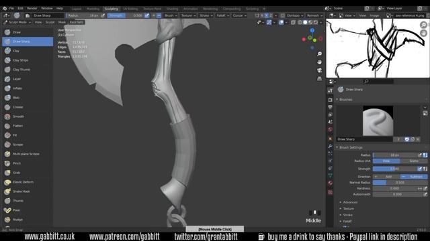Click the properties search field

coord(378,82)
